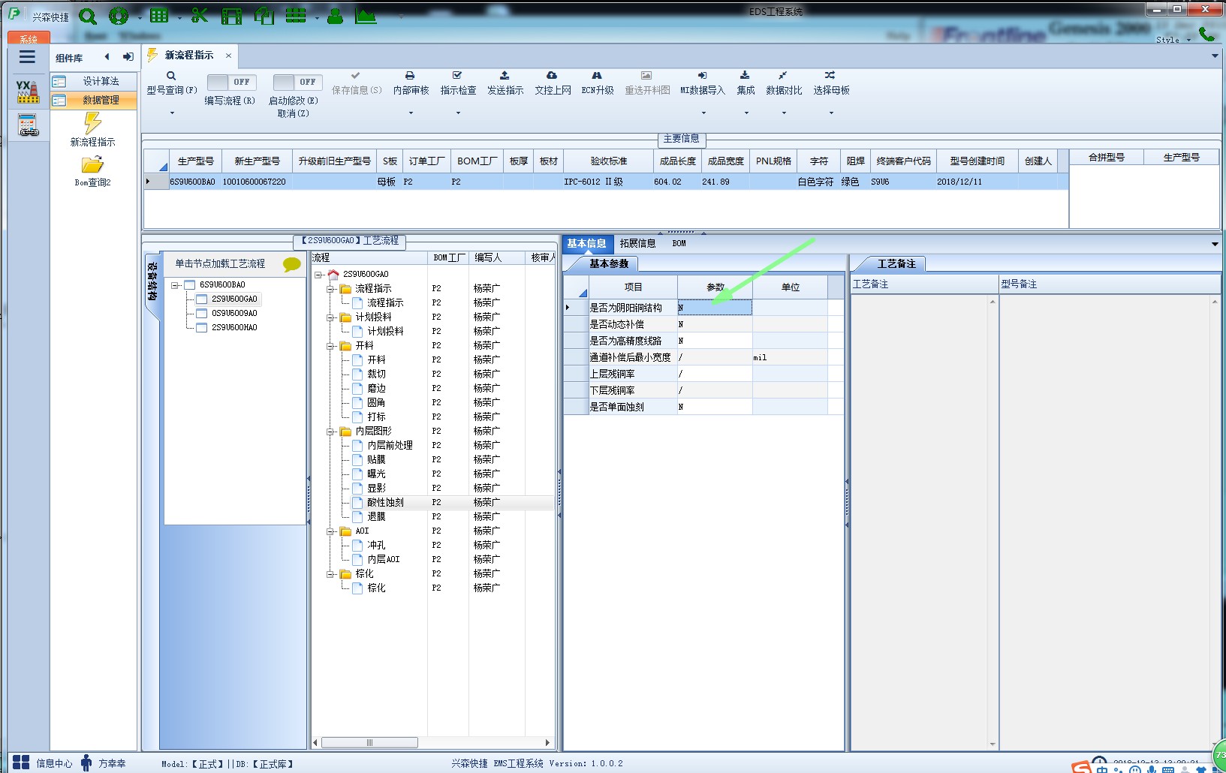Image resolution: width=1226 pixels, height=773 pixels.
Task: Select row 6S9U600BA0 in main info table
Action: tap(606, 182)
